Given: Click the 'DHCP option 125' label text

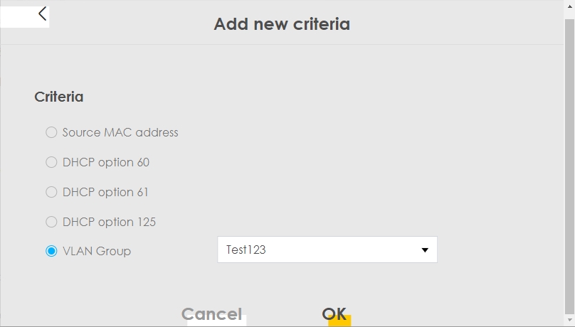Looking at the screenshot, I should pos(109,222).
